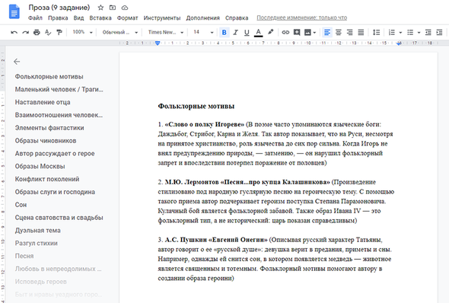Star the document Проза (9 задание)

click(100, 8)
